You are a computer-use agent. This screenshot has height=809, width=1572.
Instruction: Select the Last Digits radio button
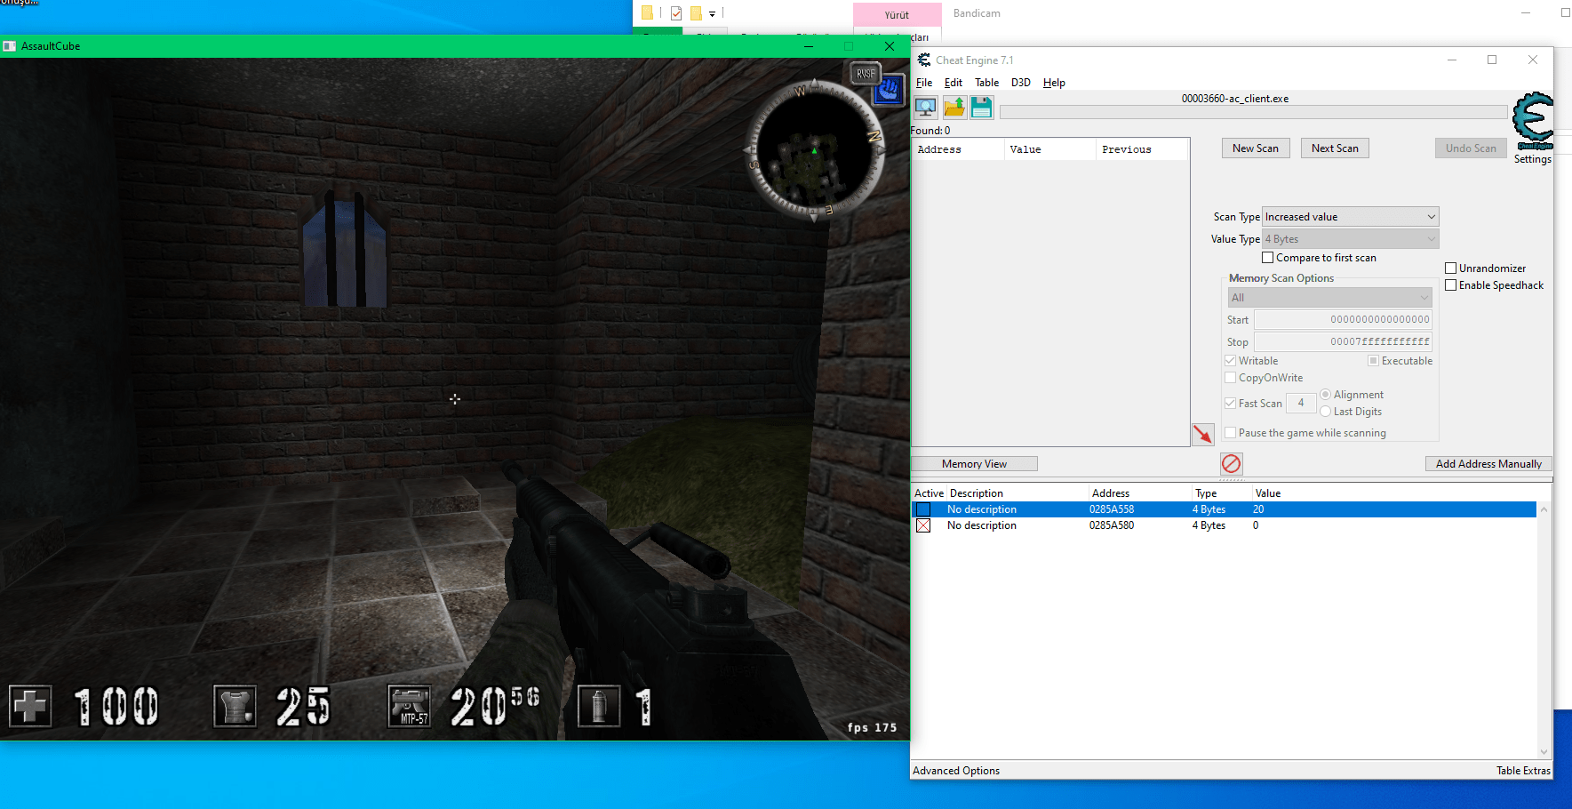pos(1325,412)
